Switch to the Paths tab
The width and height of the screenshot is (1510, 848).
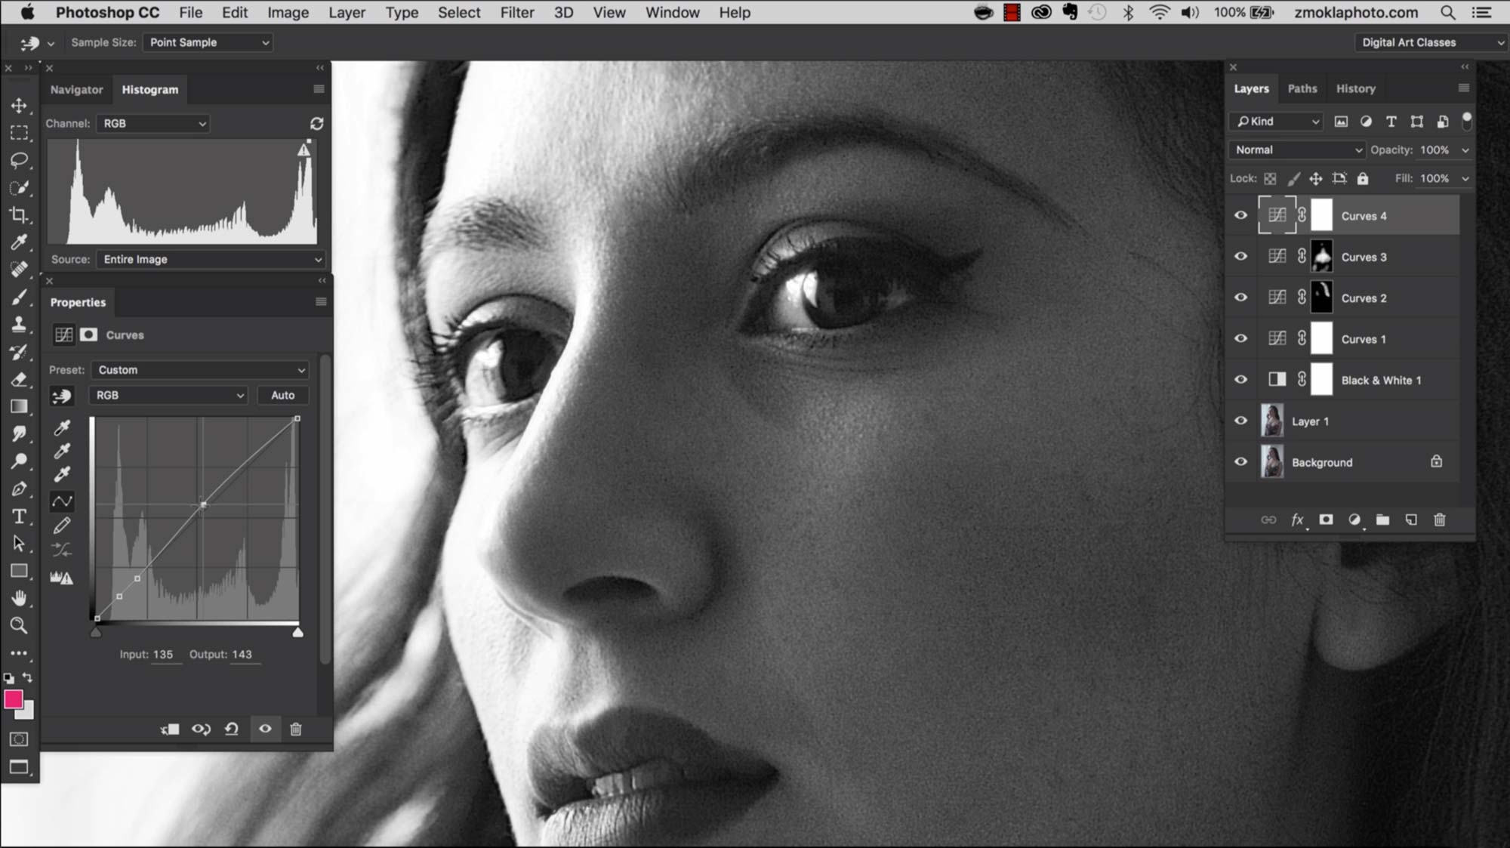(1302, 88)
